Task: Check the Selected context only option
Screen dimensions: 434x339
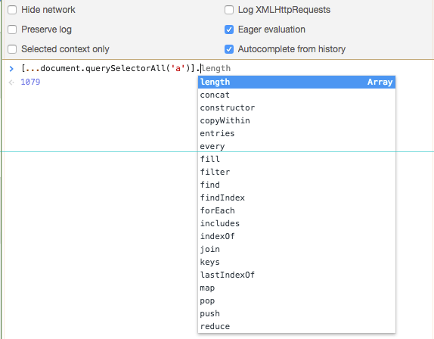Action: tap(12, 49)
